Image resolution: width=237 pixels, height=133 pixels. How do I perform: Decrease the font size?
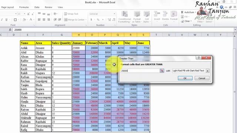tap(33, 14)
